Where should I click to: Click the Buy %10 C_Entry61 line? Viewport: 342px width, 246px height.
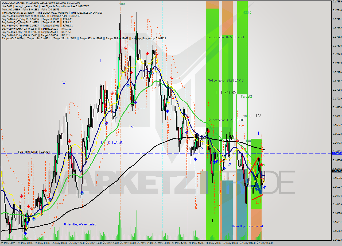click(x=37, y=22)
